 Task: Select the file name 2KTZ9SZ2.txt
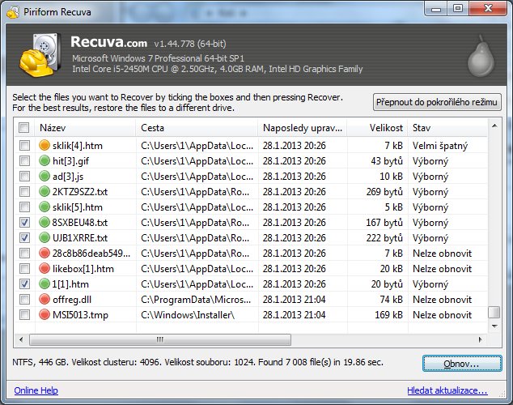click(x=80, y=191)
